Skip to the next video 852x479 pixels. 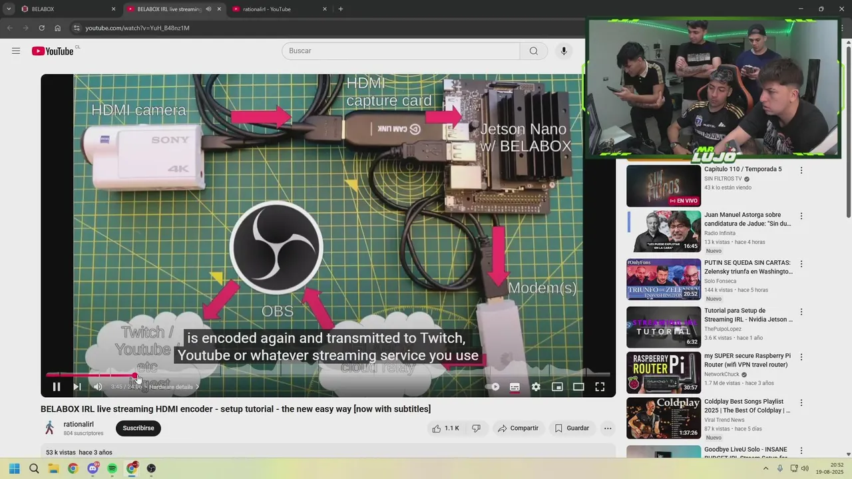point(77,387)
